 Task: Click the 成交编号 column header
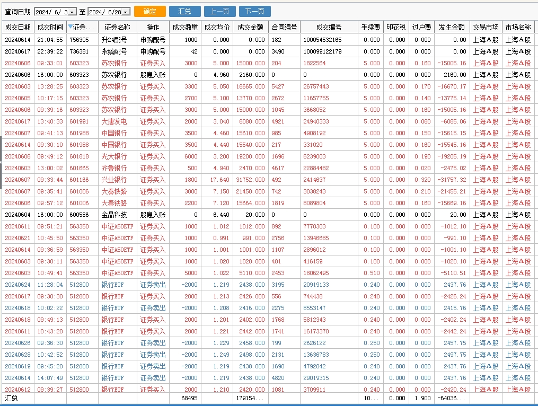(329, 27)
